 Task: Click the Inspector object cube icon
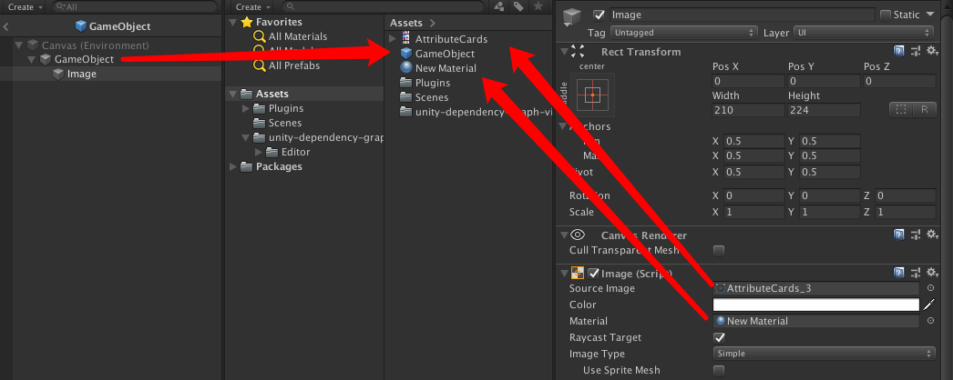click(572, 17)
